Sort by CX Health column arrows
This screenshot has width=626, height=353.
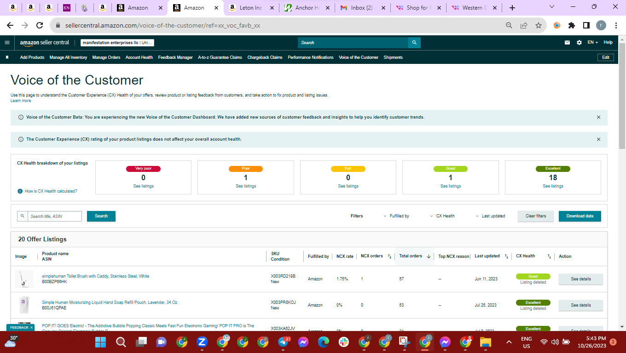(549, 256)
